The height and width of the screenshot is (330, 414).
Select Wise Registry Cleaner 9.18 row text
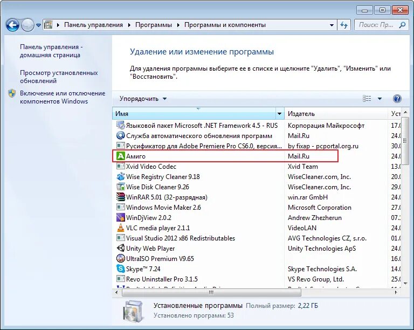[163, 177]
